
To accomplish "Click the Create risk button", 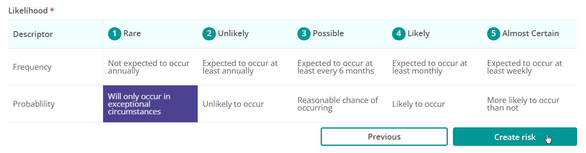I will tap(515, 137).
